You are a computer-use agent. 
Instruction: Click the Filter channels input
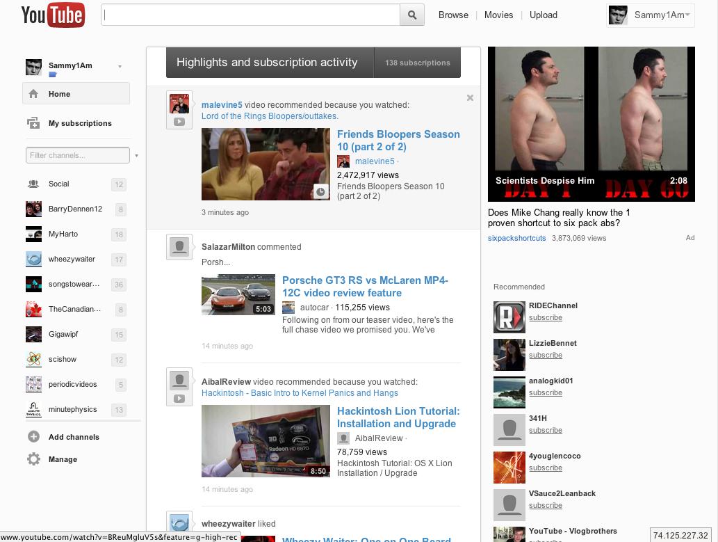tap(78, 155)
